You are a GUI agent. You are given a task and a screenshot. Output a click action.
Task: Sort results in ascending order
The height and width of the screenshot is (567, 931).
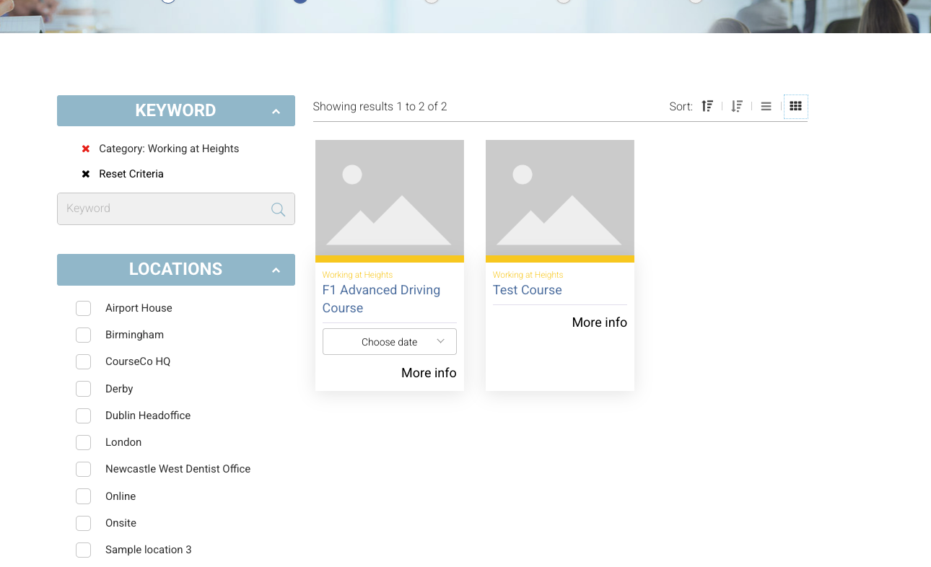point(707,105)
